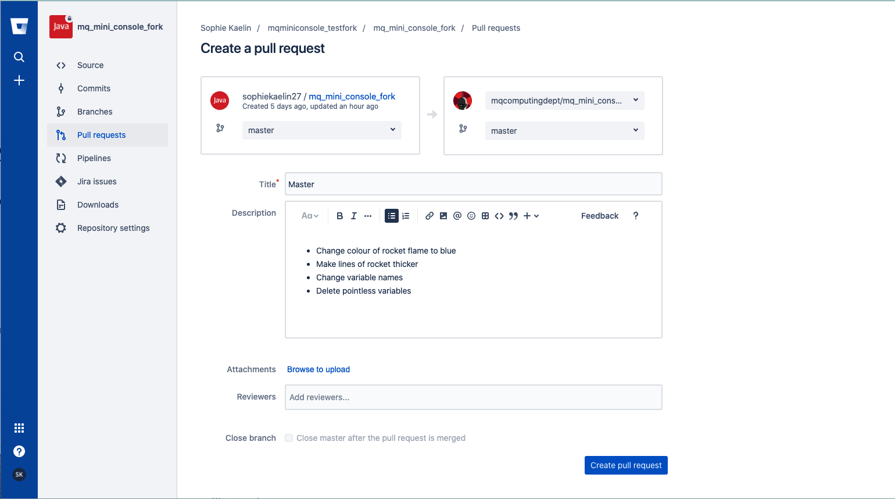The image size is (895, 499).
Task: Click the mention (@) icon
Action: tap(457, 216)
